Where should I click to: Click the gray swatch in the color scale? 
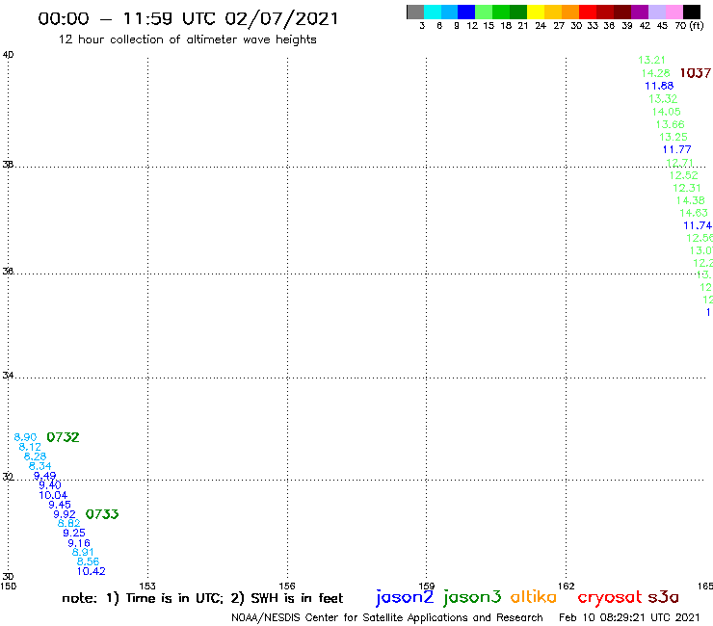[x=415, y=12]
